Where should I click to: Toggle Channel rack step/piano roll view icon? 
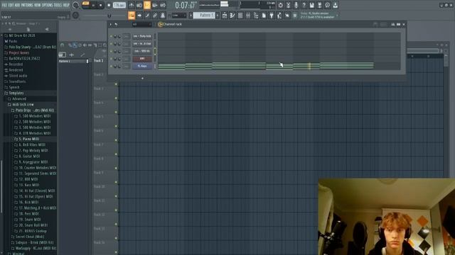click(x=399, y=24)
